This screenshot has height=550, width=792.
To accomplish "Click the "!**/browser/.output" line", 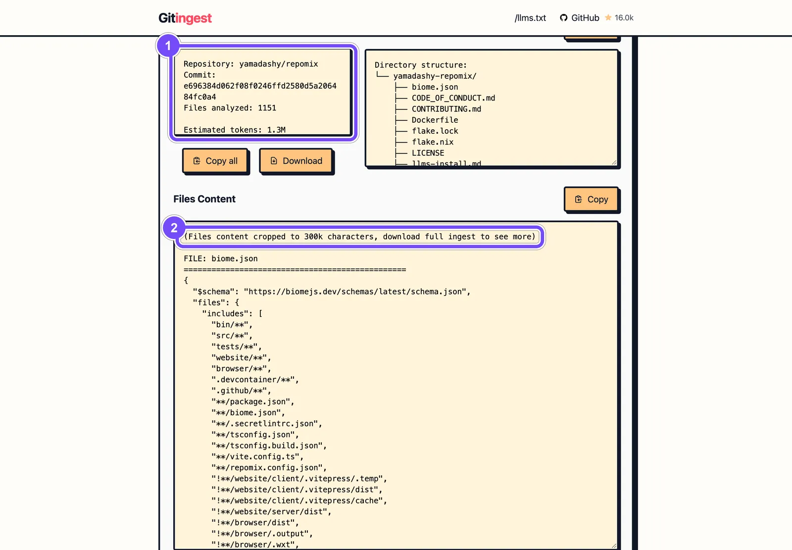I will click(262, 534).
